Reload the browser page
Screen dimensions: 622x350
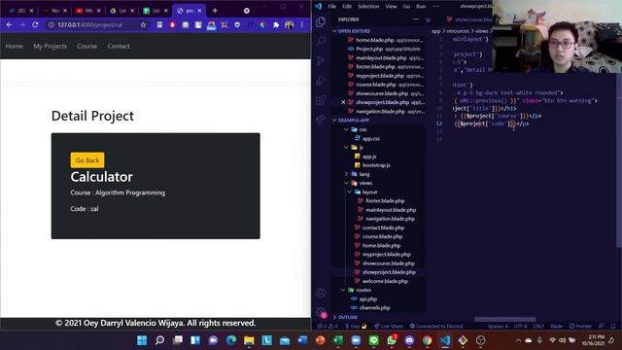35,24
